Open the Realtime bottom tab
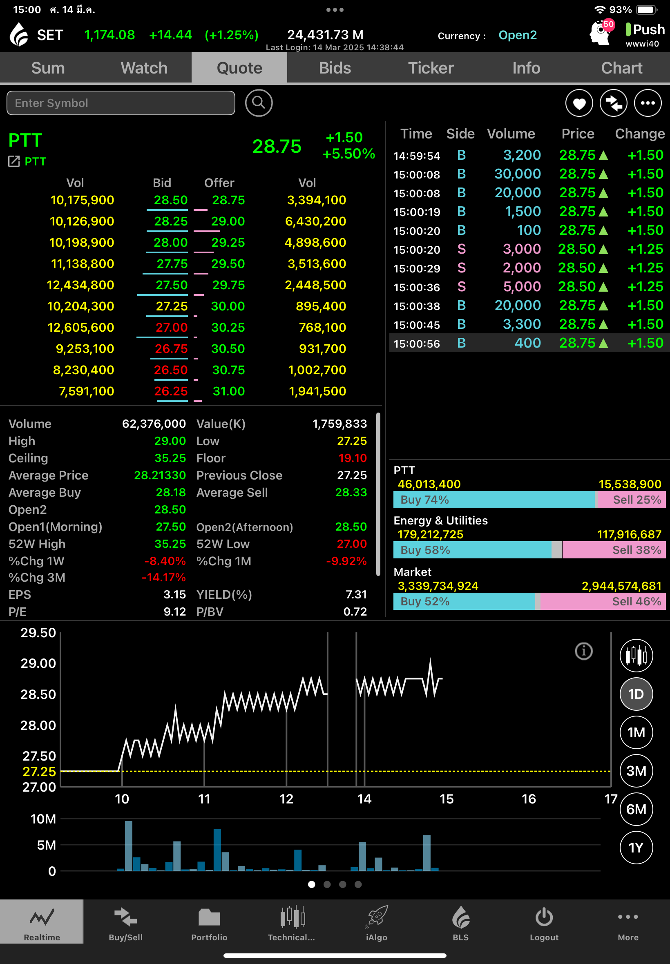 42,922
